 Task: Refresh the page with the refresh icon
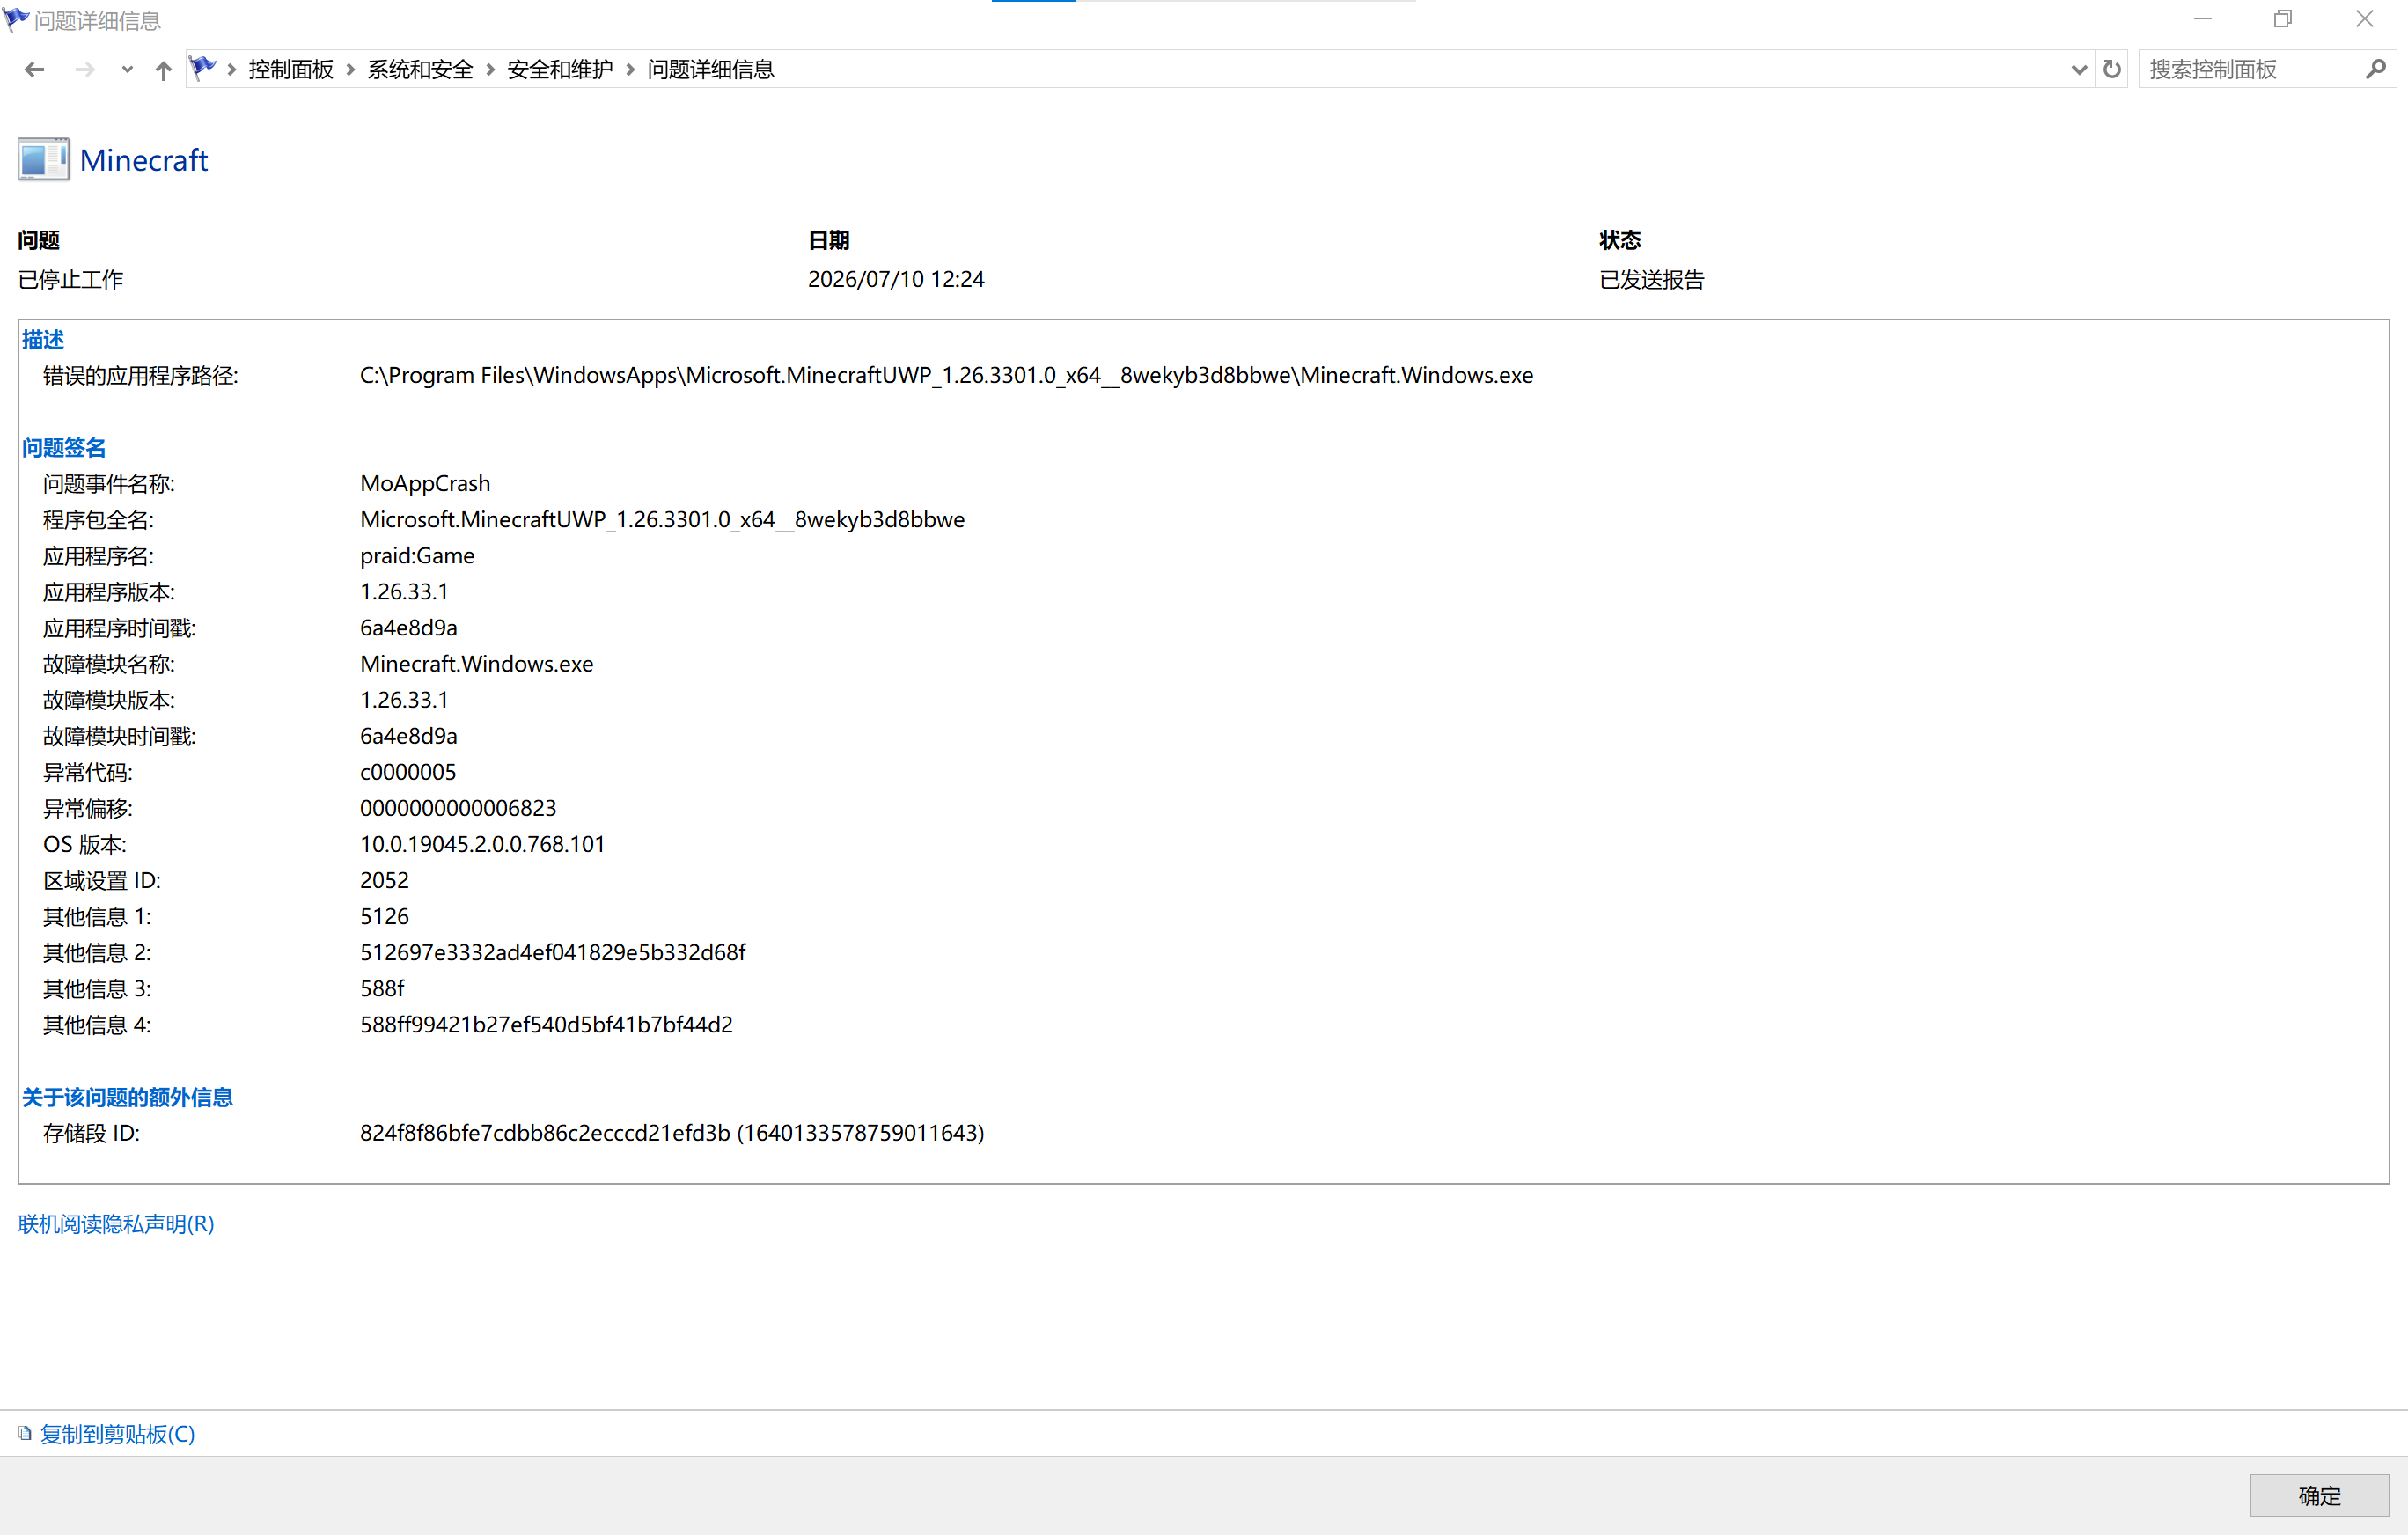pyautogui.click(x=2112, y=69)
